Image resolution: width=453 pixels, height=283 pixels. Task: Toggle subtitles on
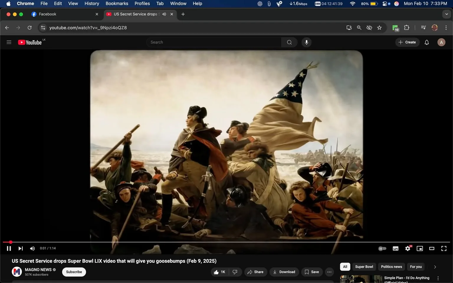395,248
